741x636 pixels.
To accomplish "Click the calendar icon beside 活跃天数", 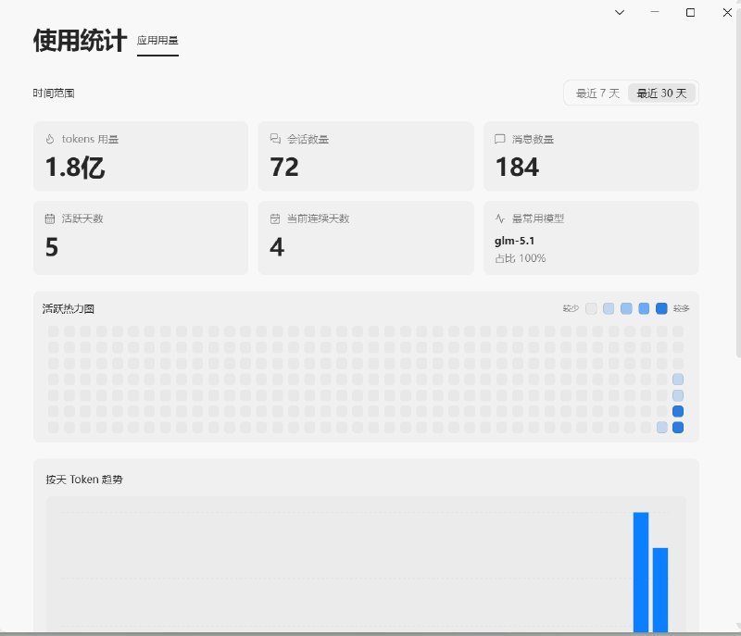I will pos(50,218).
